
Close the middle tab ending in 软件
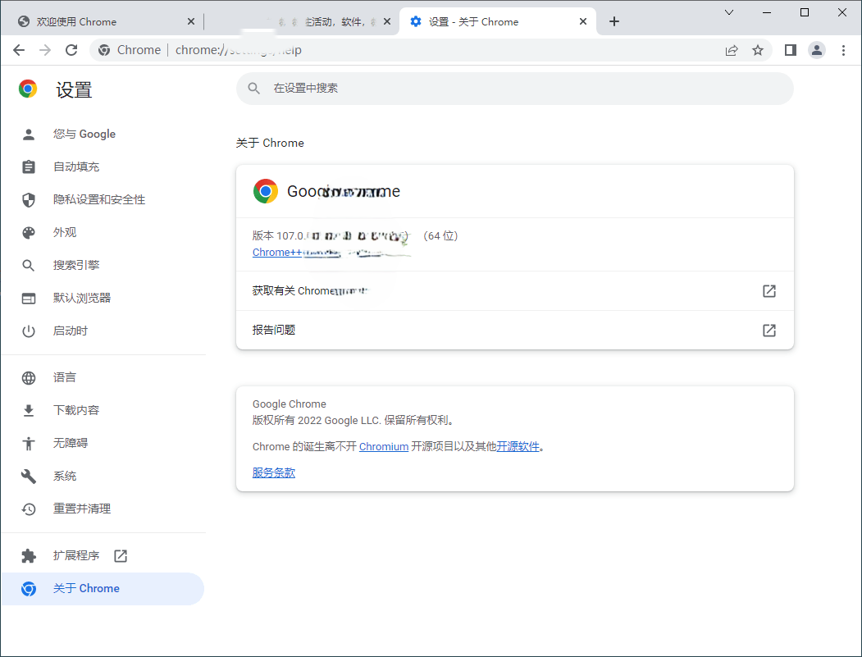pos(387,21)
